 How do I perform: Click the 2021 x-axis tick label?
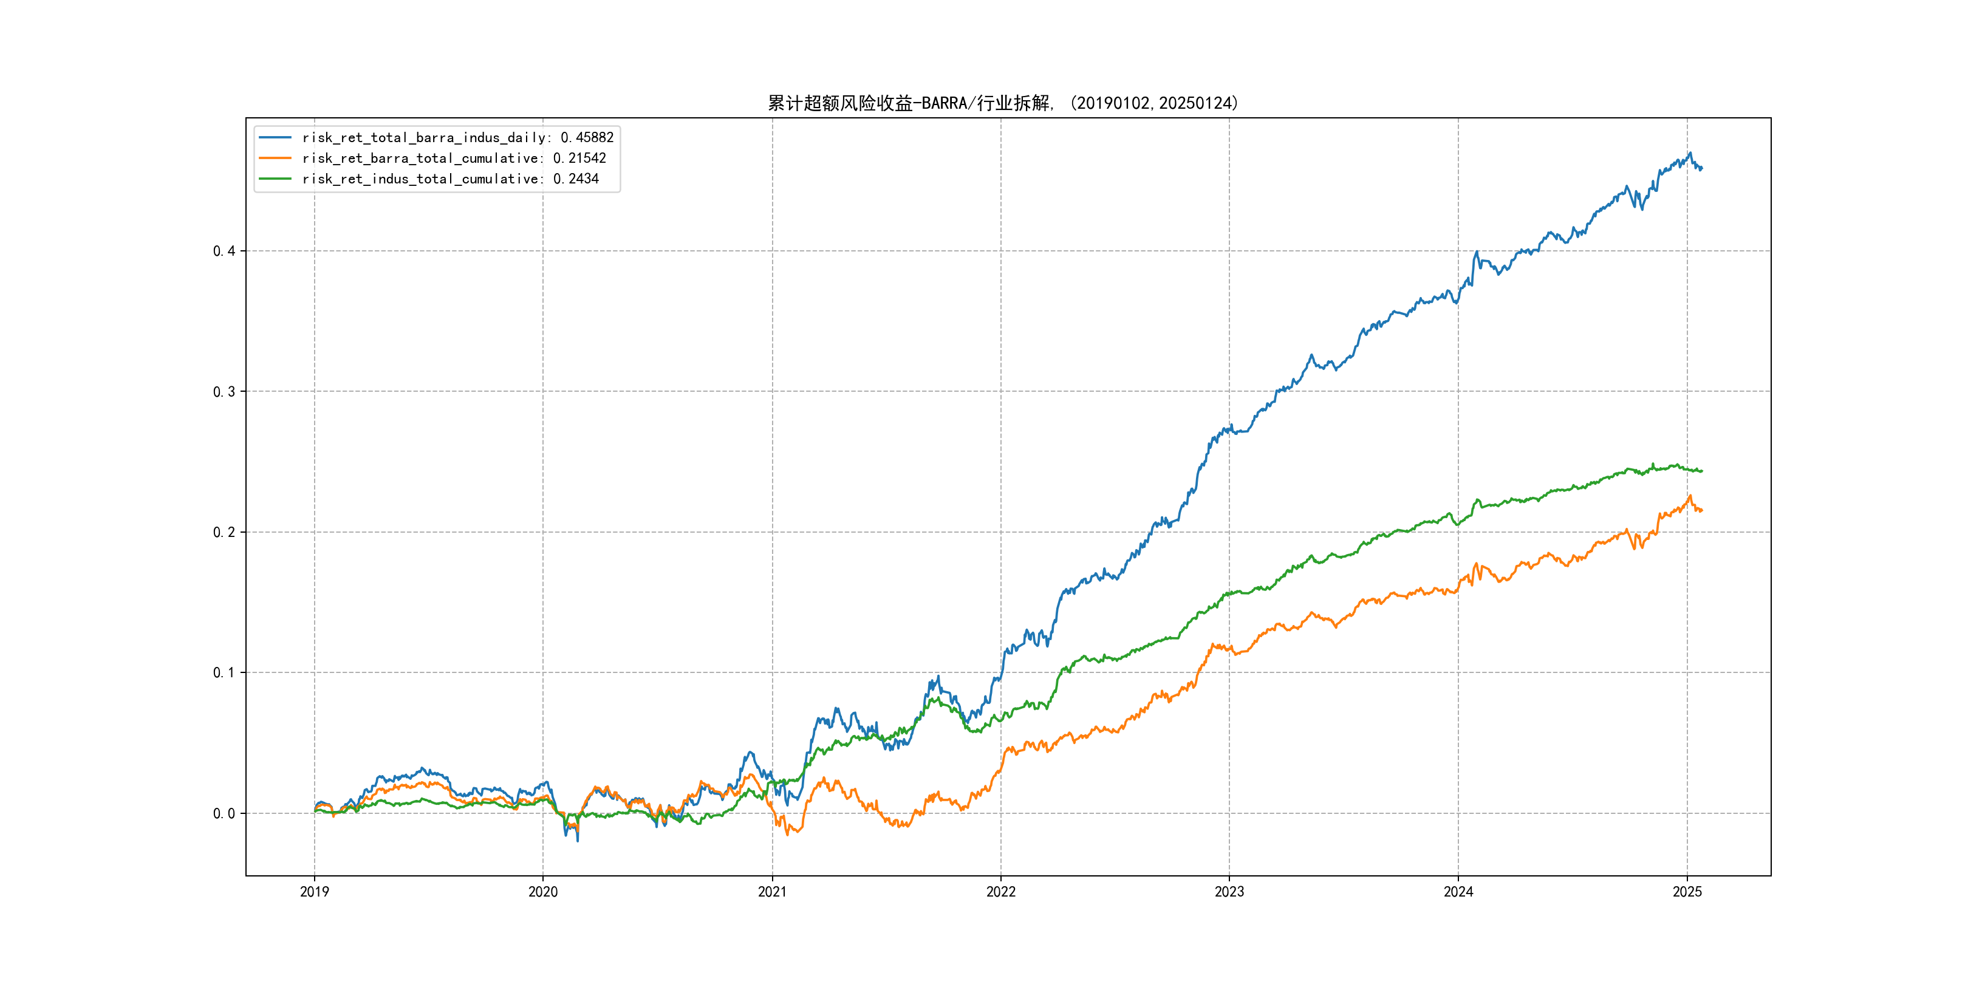click(771, 892)
